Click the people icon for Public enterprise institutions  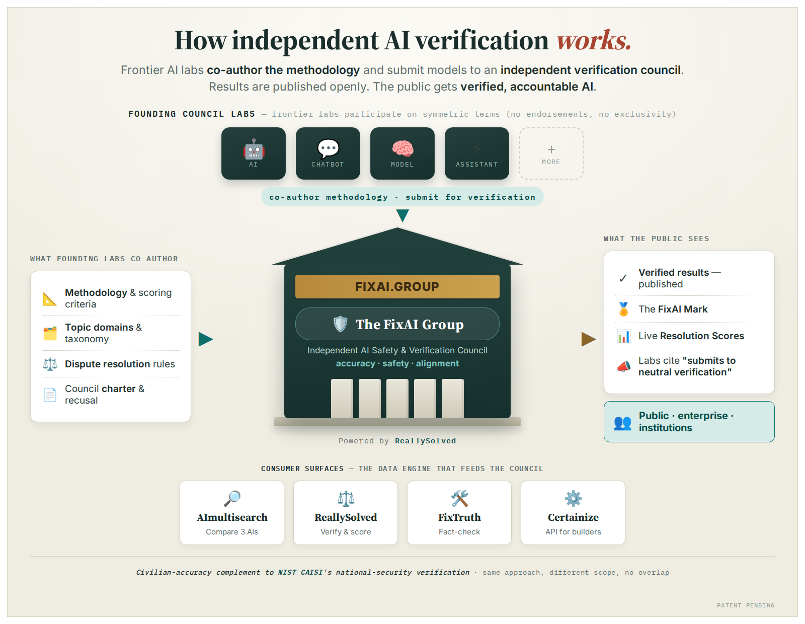pyautogui.click(x=622, y=423)
